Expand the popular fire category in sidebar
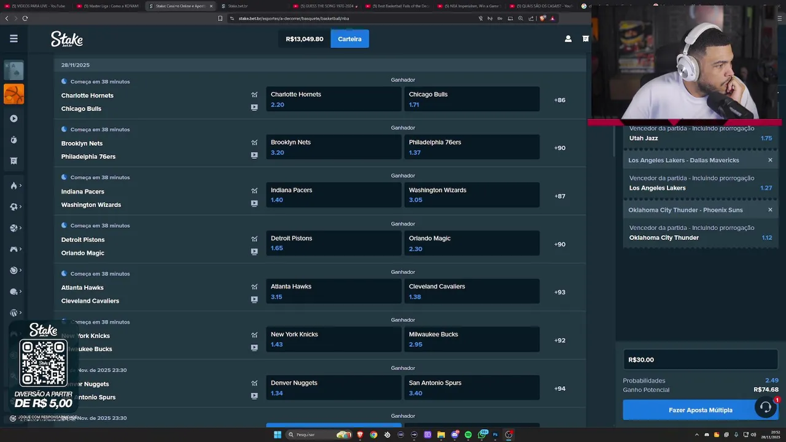 click(x=16, y=185)
